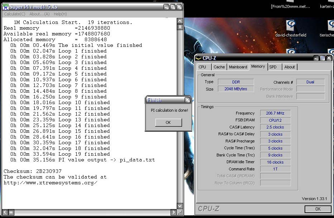Click the 'Real memory =2146938880' line
Image resolution: width=334 pixels, height=218 pixels.
[57, 28]
